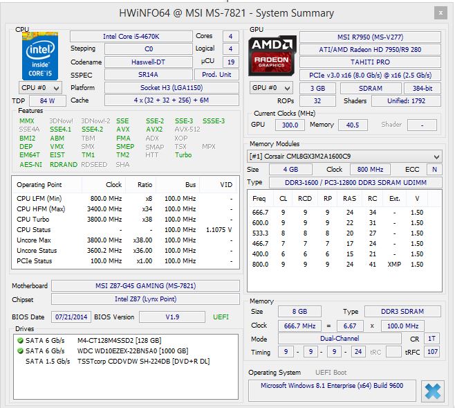
Task: Select the Intel Core i5-4670K name field
Action: (131, 36)
